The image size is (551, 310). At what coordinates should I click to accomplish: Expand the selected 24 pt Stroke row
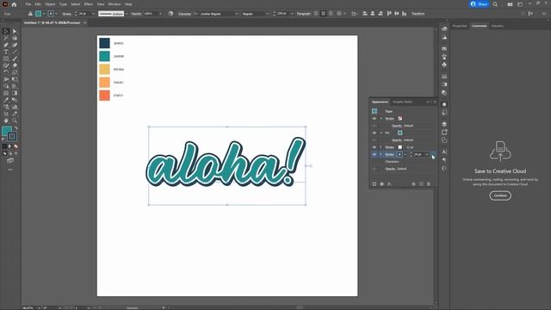click(381, 154)
